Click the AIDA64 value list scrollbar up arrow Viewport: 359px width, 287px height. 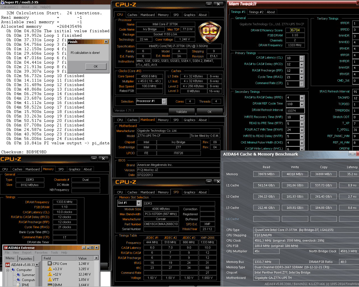tap(96, 258)
